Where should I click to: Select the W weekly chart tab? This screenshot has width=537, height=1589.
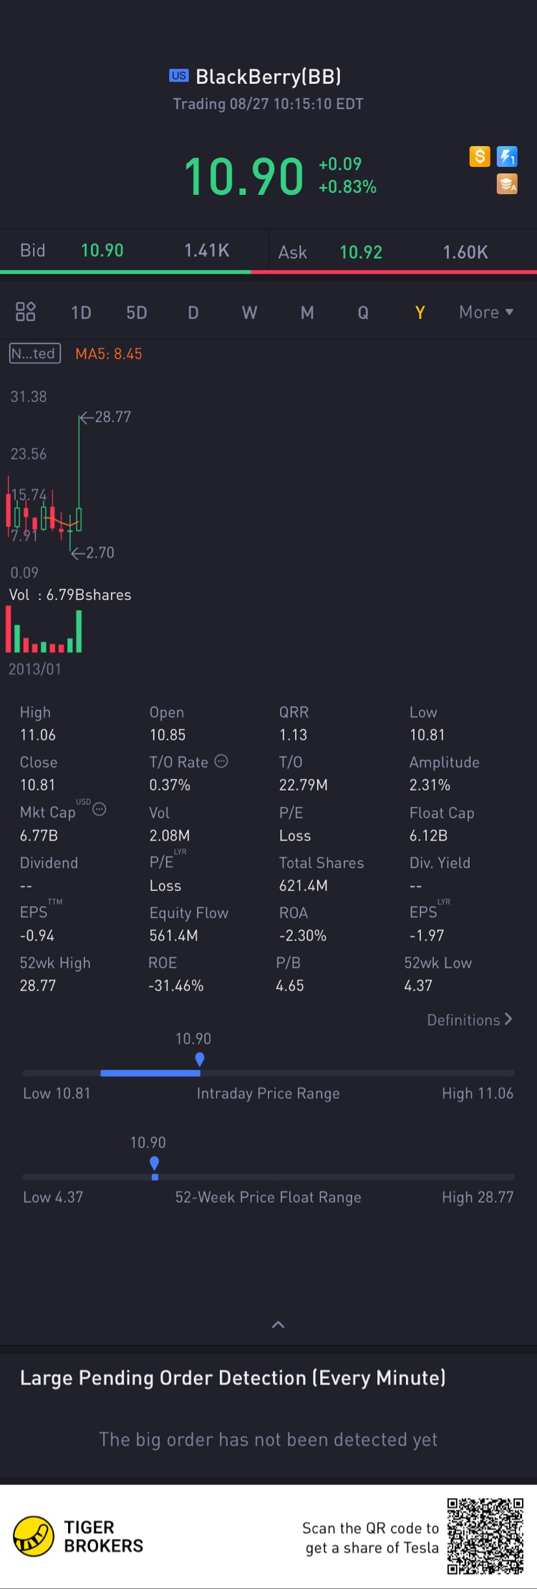coord(249,312)
